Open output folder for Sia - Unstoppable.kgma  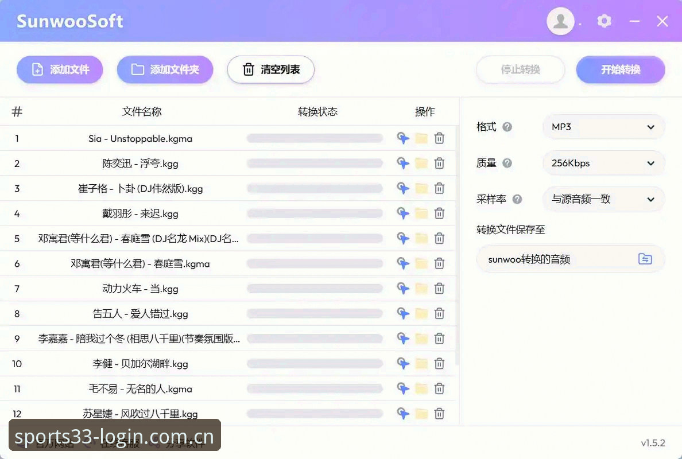(x=421, y=138)
